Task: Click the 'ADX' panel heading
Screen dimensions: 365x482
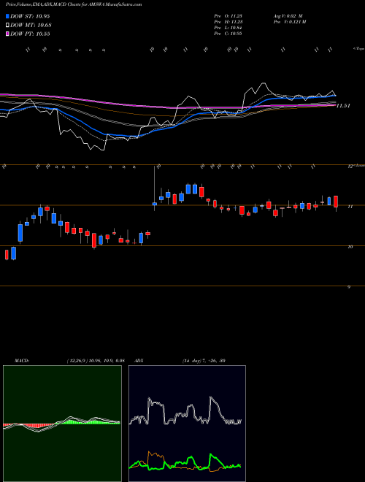Action: 139,361
